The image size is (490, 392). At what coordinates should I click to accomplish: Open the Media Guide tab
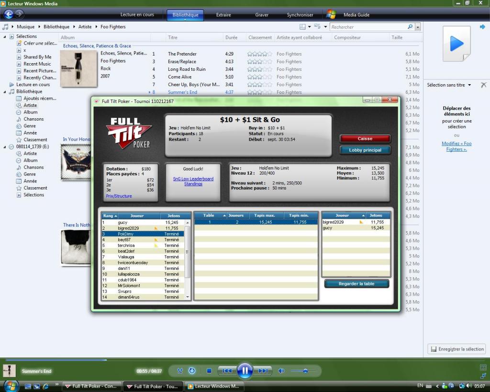[356, 15]
